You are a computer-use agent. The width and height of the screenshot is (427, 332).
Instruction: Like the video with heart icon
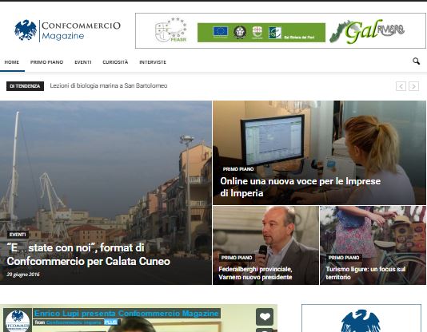[x=265, y=317]
